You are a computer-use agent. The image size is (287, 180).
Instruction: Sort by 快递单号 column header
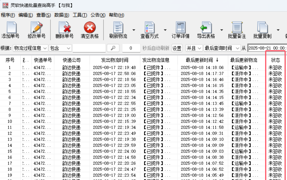point(43,60)
